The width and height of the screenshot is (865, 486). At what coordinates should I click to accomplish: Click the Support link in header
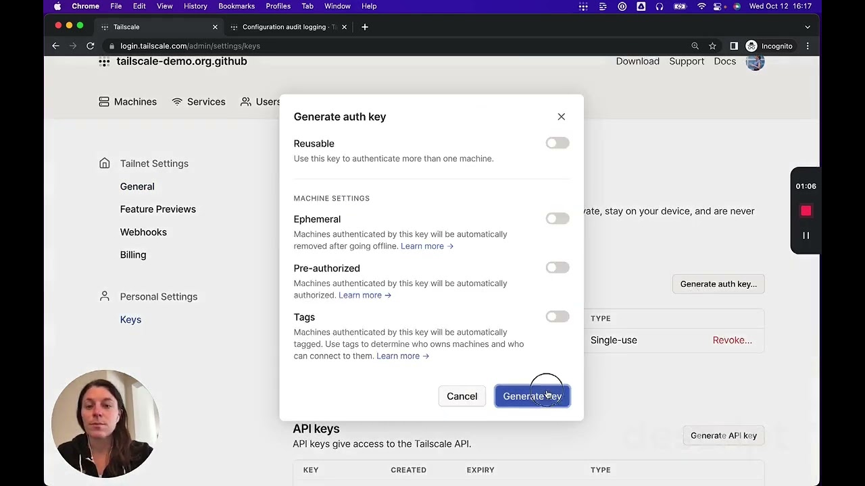point(687,61)
